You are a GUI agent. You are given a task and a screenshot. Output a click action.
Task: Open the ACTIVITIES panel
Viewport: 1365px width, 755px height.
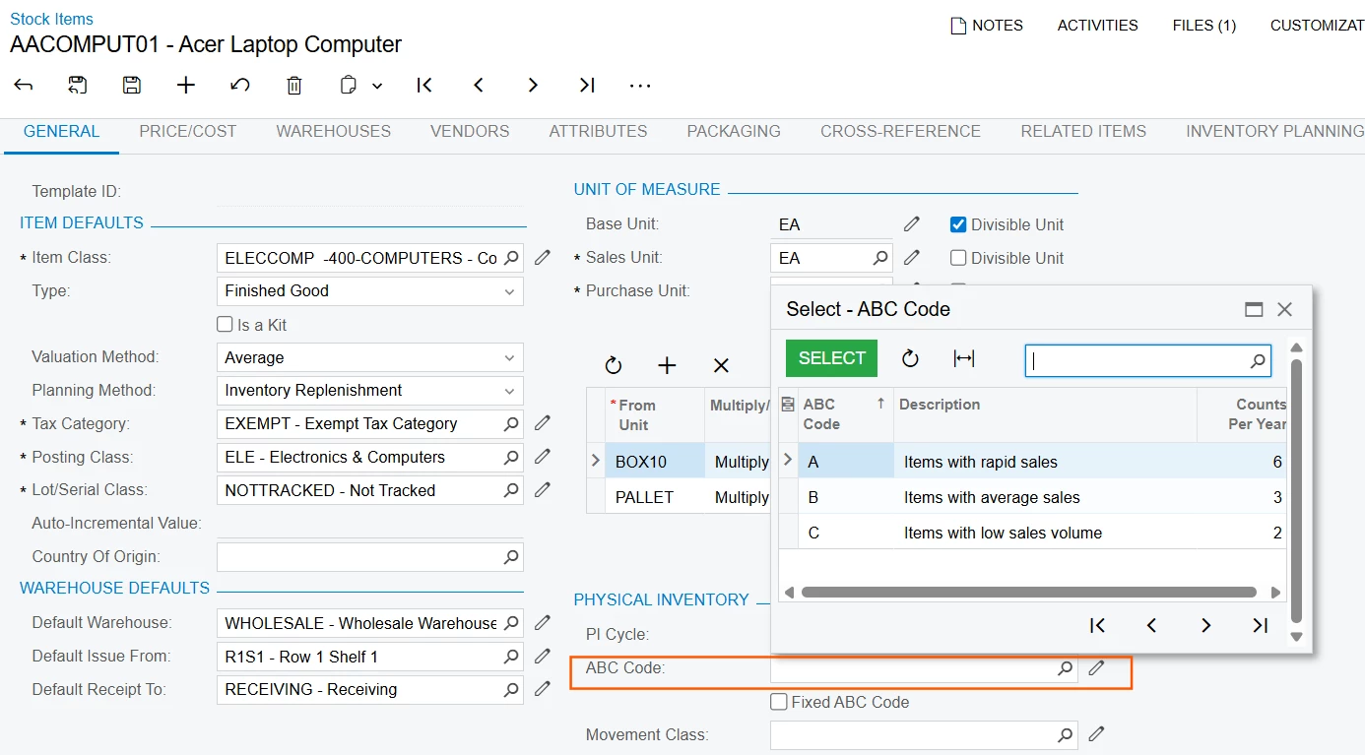tap(1097, 26)
